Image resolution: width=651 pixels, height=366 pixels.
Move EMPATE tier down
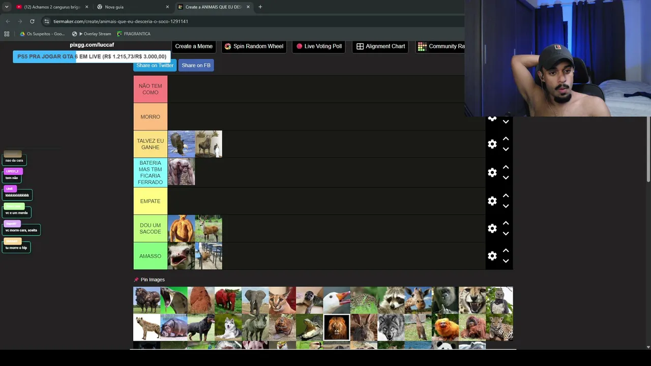(x=506, y=206)
